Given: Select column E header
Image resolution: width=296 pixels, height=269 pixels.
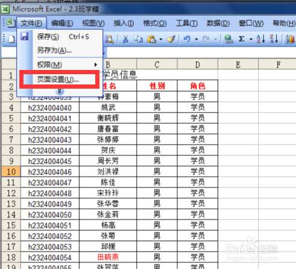Looking at the screenshot, I should click(x=238, y=65).
